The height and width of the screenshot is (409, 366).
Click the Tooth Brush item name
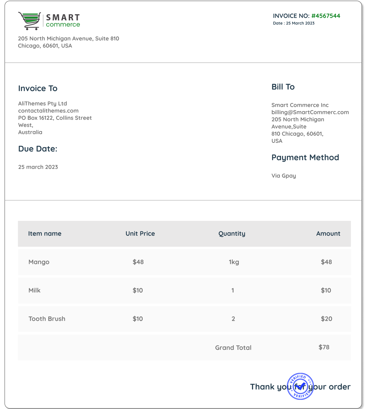coord(47,319)
